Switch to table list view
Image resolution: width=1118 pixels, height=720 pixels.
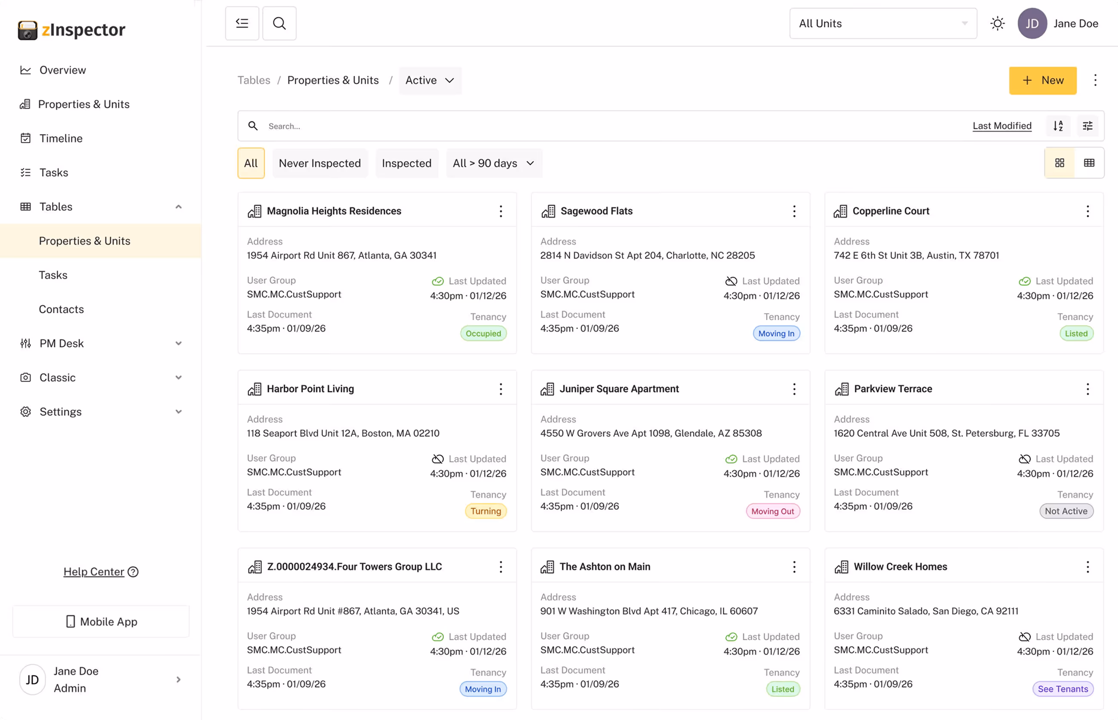click(x=1089, y=163)
